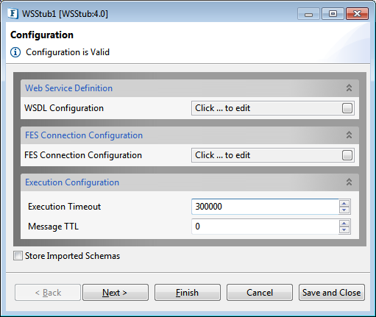Collapse the Execution Configuration section
Viewport: 376px width, 317px height.
pos(349,182)
